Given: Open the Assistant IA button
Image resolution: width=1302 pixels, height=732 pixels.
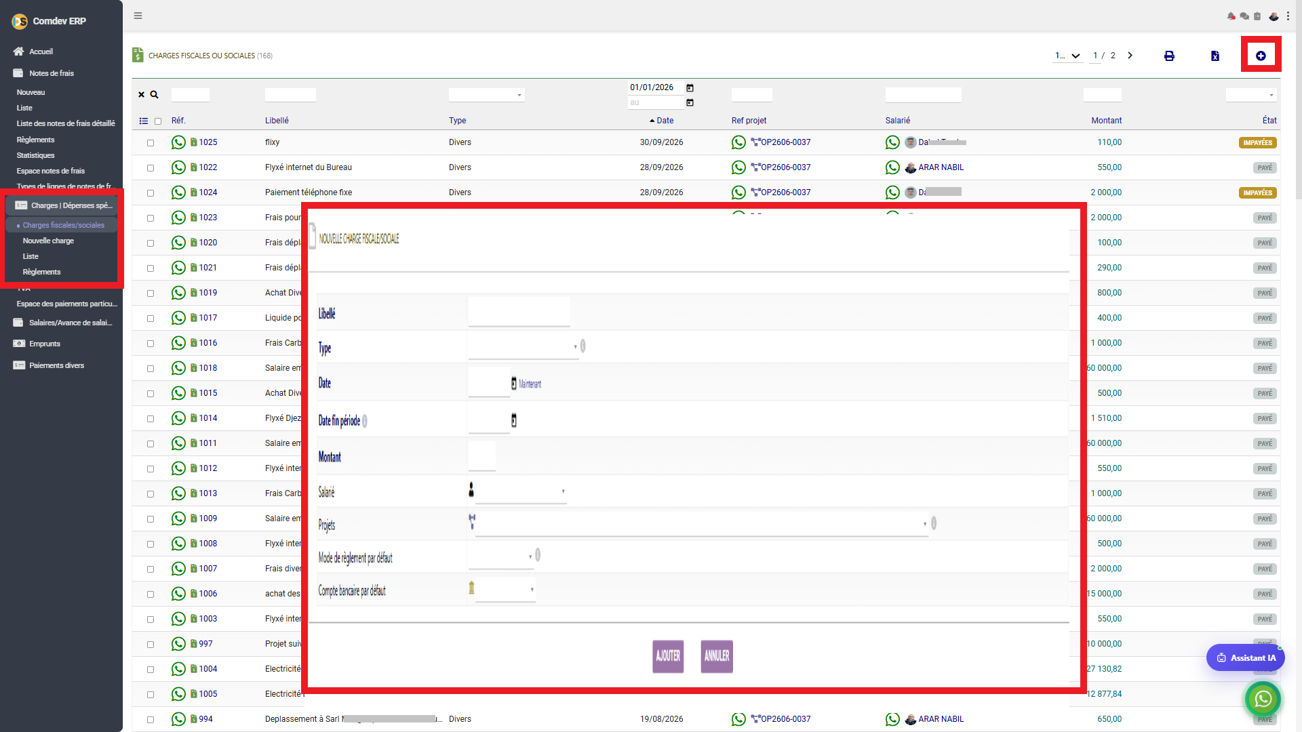Looking at the screenshot, I should [1246, 657].
